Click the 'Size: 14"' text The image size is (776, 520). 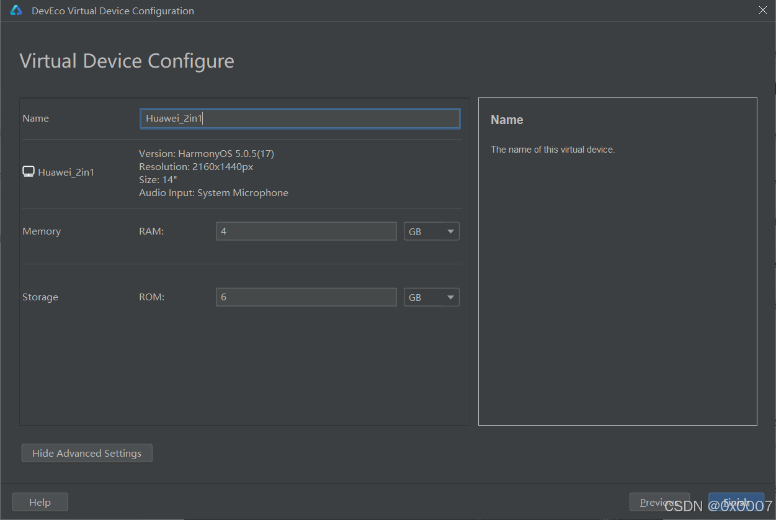(158, 179)
